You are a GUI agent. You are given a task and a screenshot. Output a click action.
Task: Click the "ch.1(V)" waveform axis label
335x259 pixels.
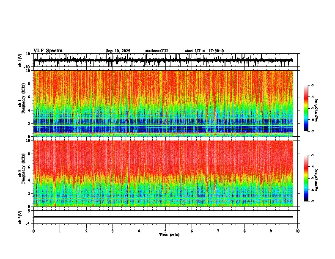coord(20,60)
